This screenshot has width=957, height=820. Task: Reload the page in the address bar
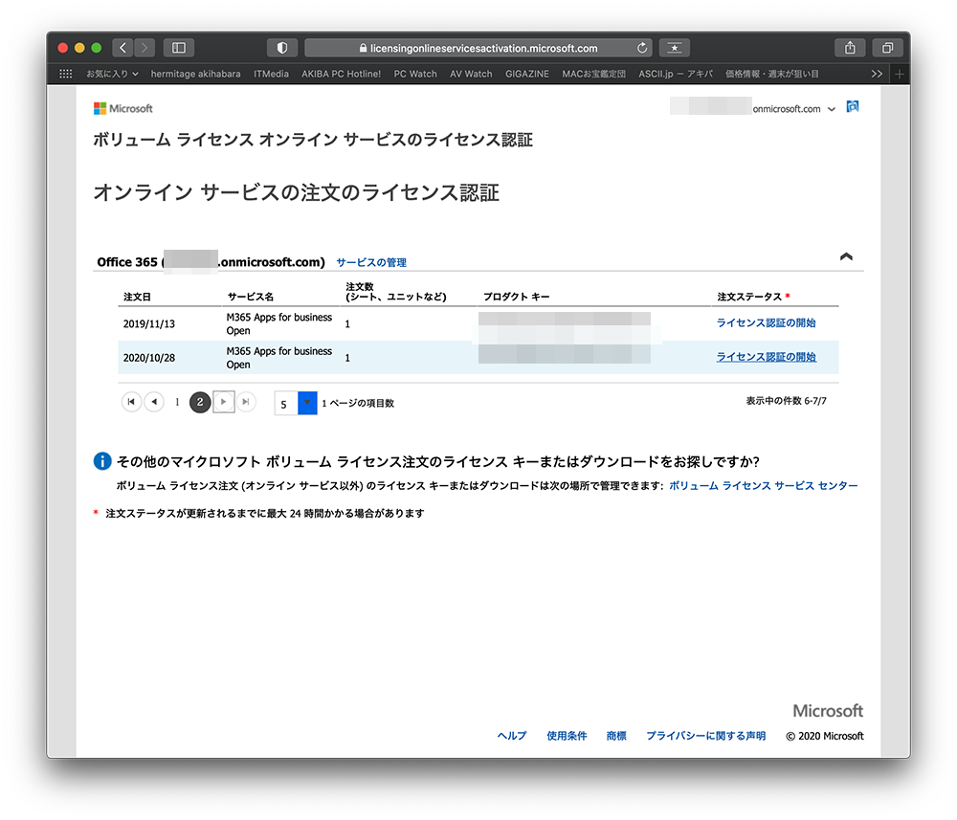pos(641,48)
